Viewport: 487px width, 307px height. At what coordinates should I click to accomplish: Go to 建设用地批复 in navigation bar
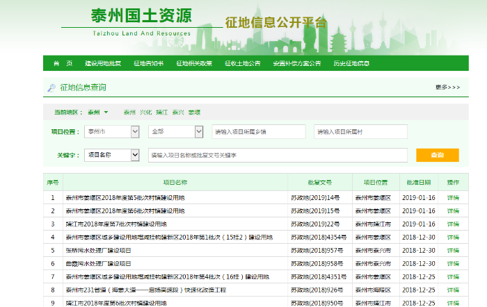(103, 63)
